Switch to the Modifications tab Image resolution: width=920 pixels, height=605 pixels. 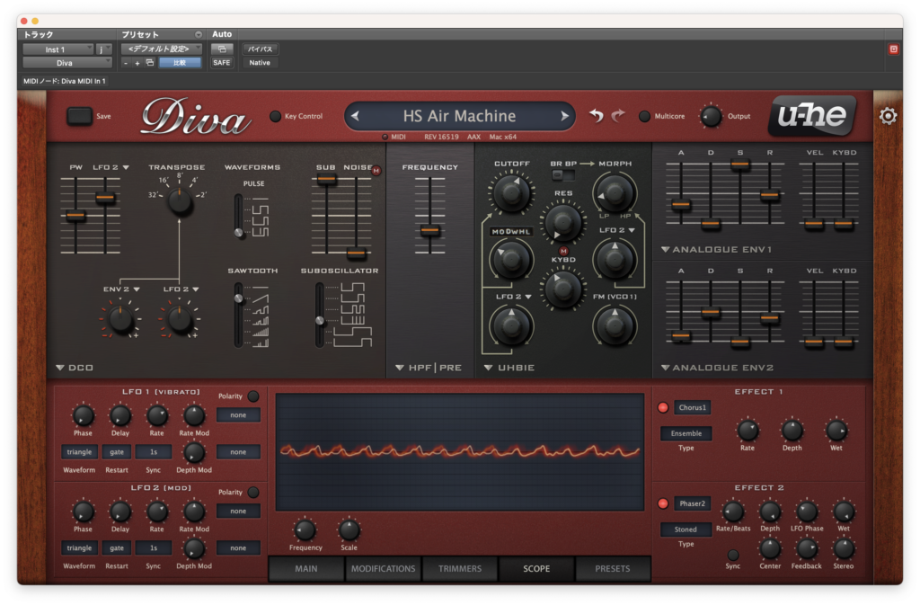(x=383, y=569)
